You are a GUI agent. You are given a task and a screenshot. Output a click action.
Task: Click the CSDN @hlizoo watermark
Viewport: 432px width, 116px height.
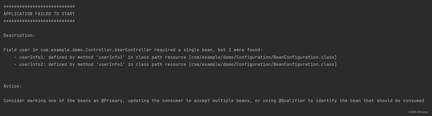[x=418, y=112]
